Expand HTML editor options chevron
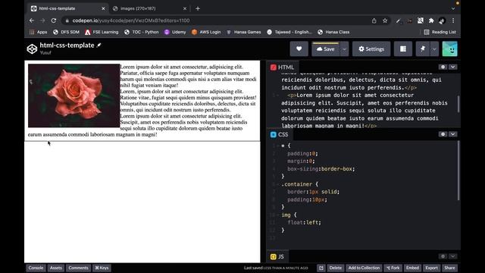This screenshot has width=485, height=273. tap(453, 67)
